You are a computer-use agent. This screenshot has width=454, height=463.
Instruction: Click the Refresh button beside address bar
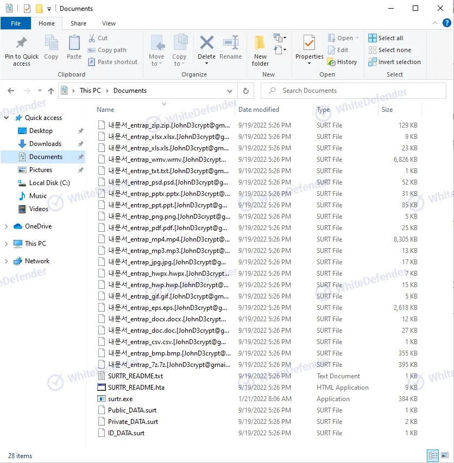click(x=246, y=91)
